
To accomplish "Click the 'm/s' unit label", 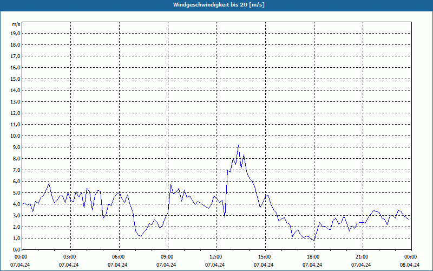I will click(x=16, y=24).
